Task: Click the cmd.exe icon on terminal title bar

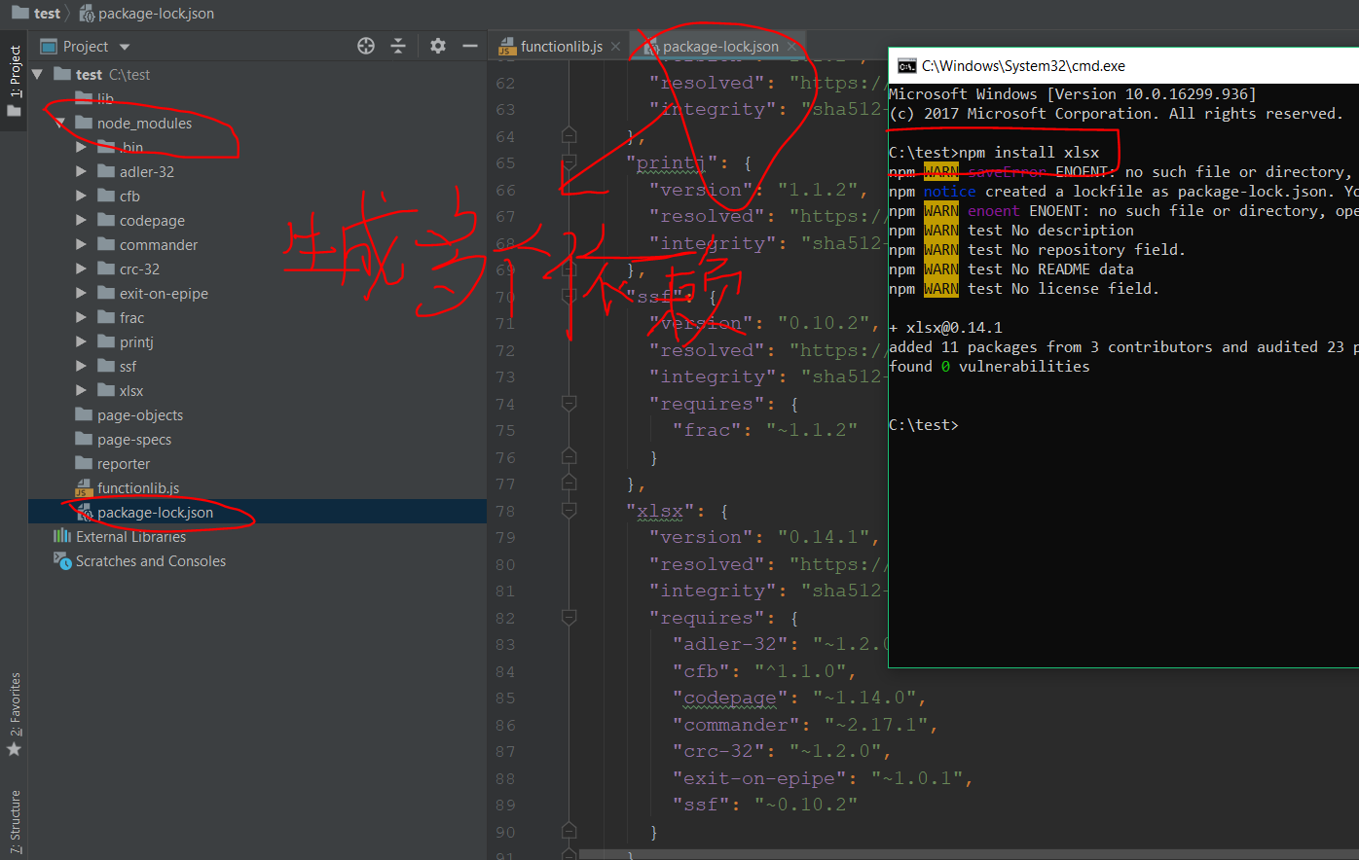Action: pos(907,66)
